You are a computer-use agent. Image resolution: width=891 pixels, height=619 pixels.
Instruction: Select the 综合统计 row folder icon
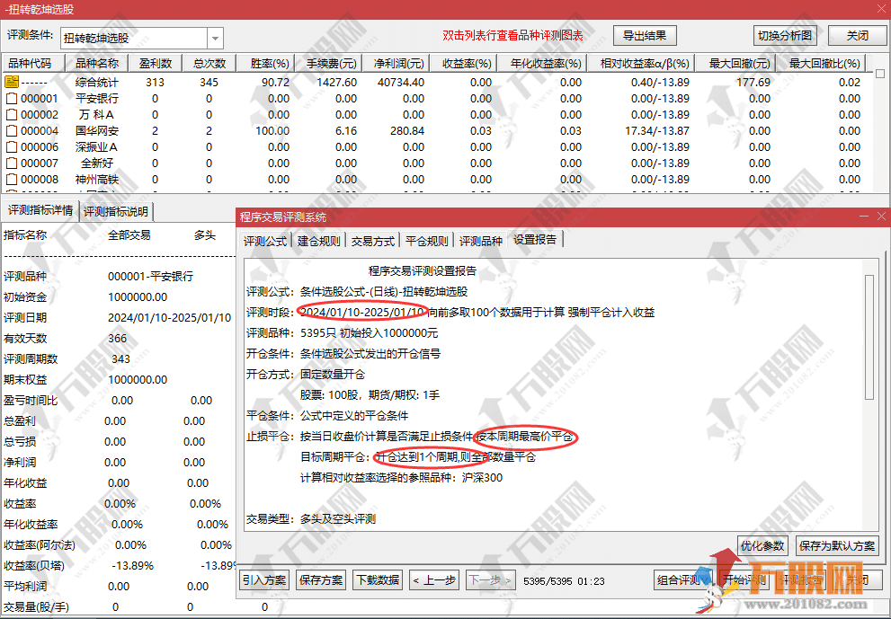(x=12, y=82)
